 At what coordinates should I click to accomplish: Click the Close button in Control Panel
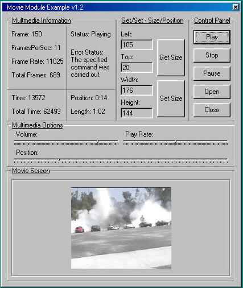pyautogui.click(x=212, y=110)
